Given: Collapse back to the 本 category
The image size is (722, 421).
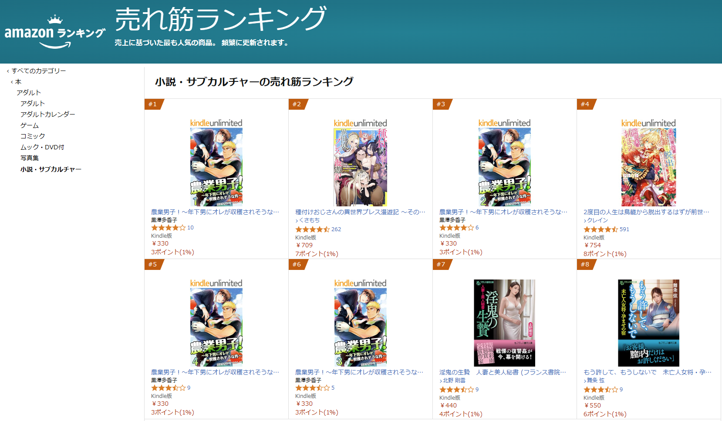Looking at the screenshot, I should click(16, 82).
